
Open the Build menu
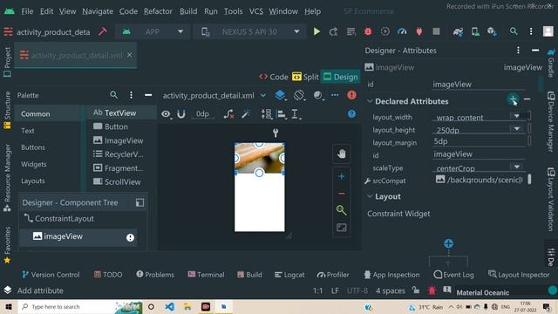188,11
